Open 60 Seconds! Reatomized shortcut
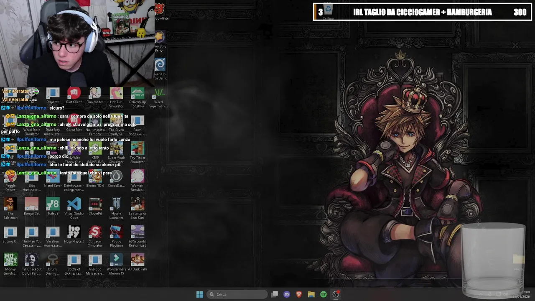The height and width of the screenshot is (301, 535). coord(138,237)
